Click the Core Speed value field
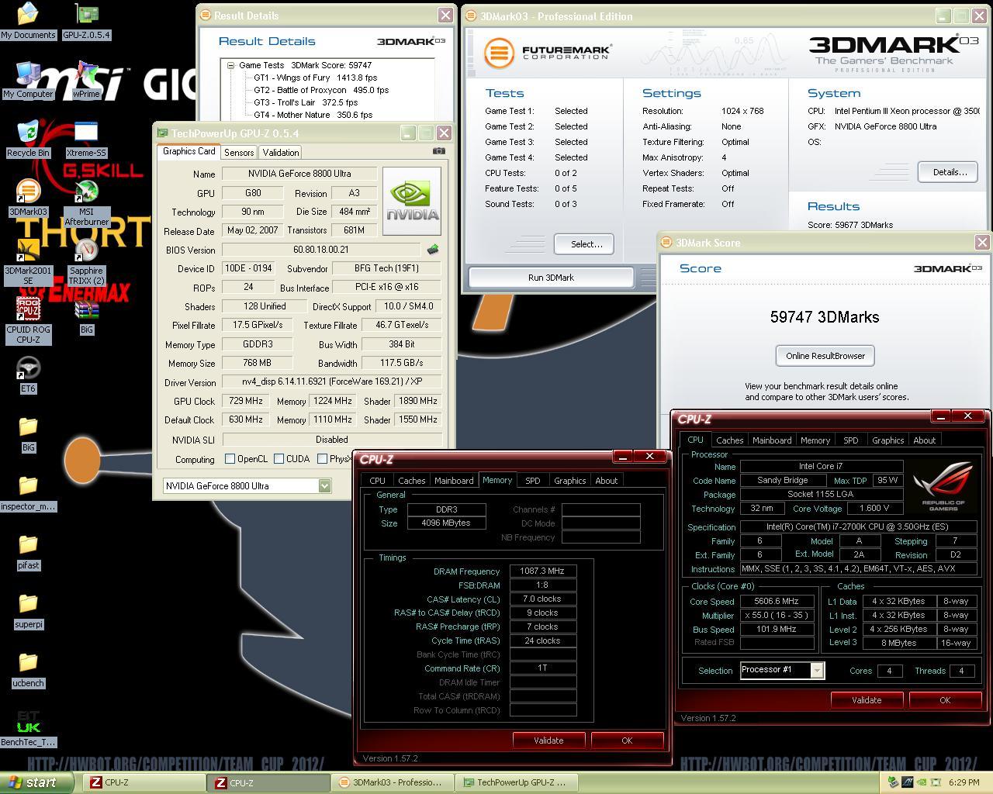The image size is (993, 794). coord(777,601)
